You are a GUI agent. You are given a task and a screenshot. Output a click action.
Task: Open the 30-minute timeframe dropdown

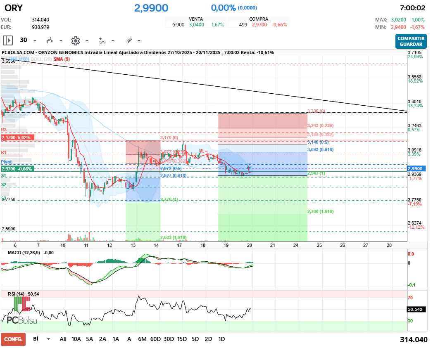pyautogui.click(x=34, y=40)
